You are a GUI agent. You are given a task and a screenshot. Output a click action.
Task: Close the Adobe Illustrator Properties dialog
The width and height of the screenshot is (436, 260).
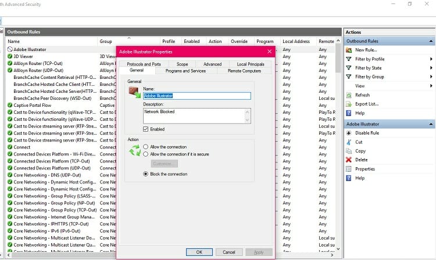pyautogui.click(x=269, y=52)
